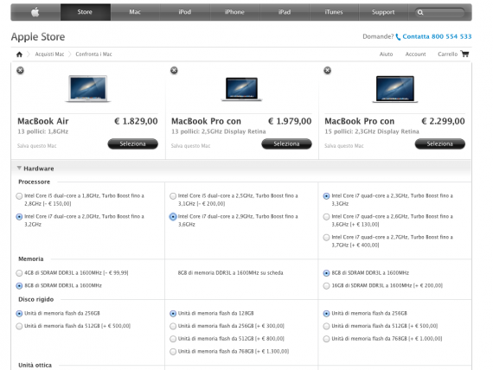Click Salva questo Mac under MacBook Air
This screenshot has width=493, height=370.
37,146
